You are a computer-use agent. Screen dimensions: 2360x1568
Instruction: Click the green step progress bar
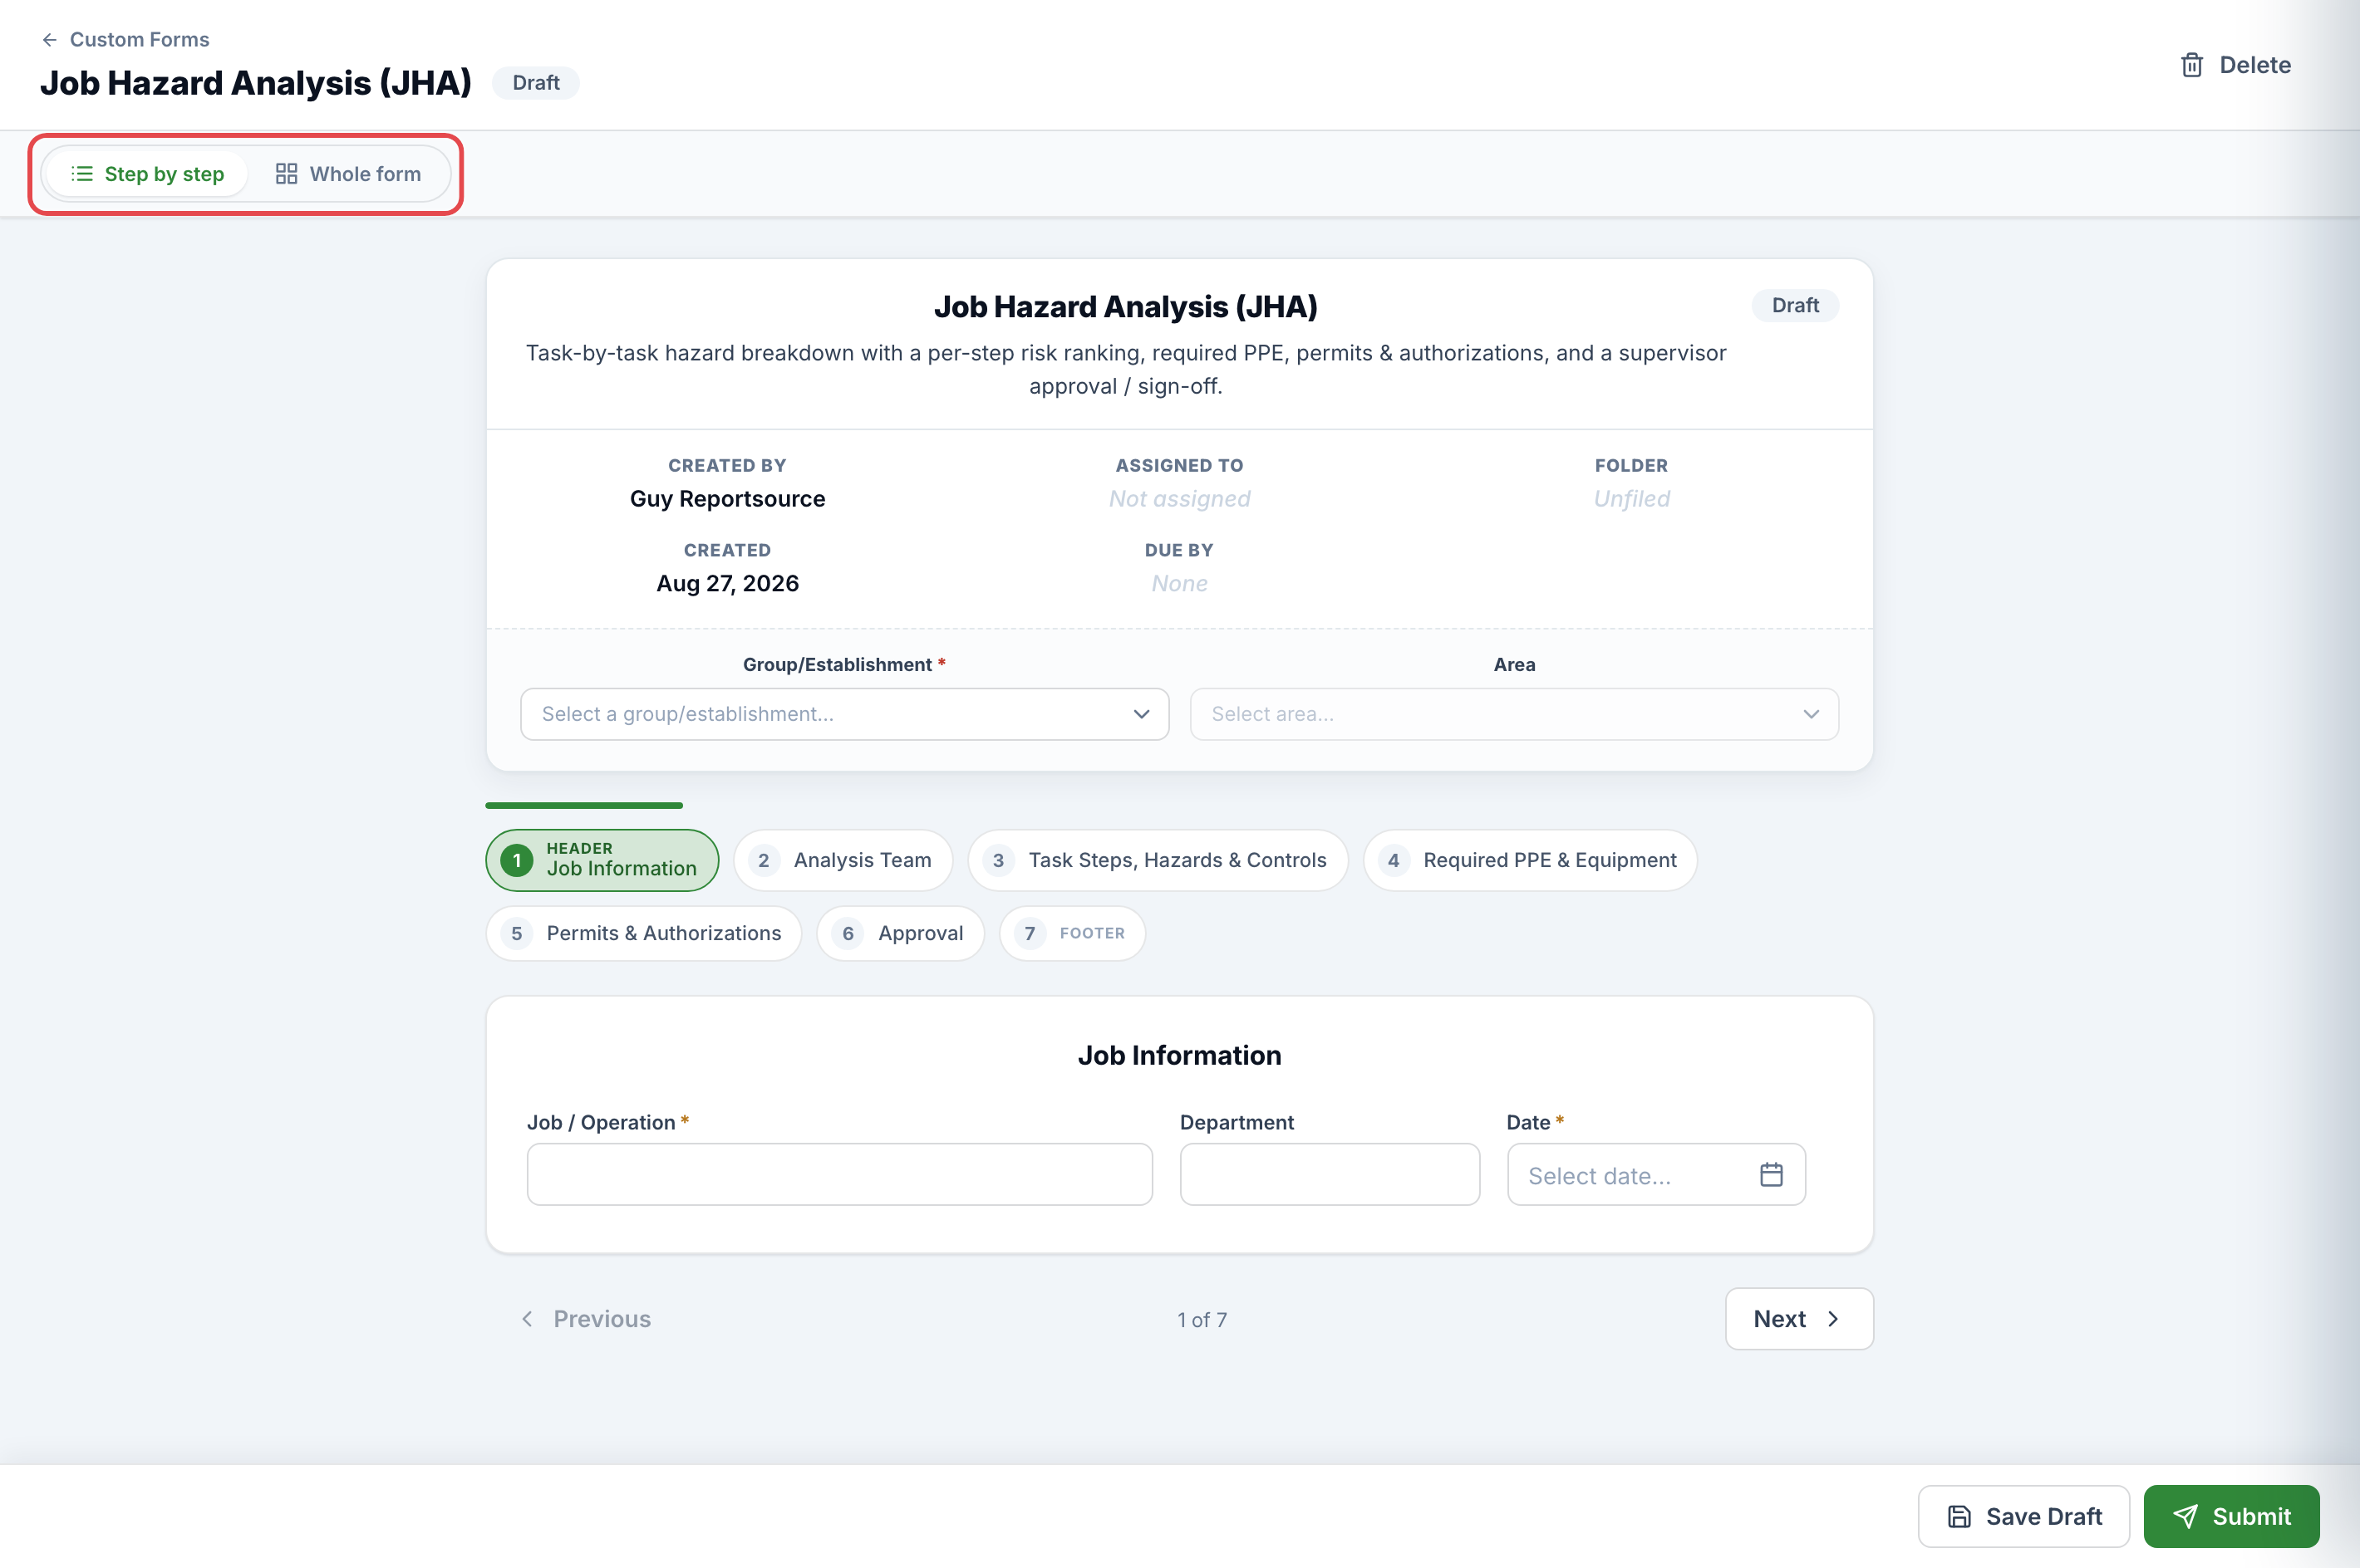[584, 805]
